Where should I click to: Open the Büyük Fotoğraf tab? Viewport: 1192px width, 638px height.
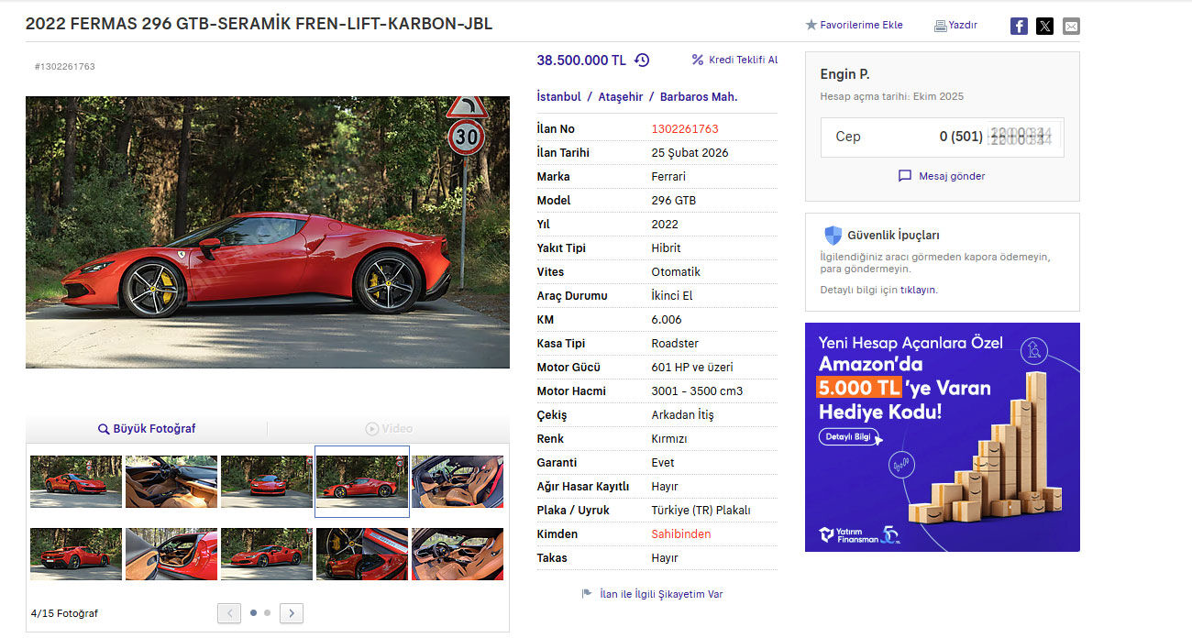147,429
